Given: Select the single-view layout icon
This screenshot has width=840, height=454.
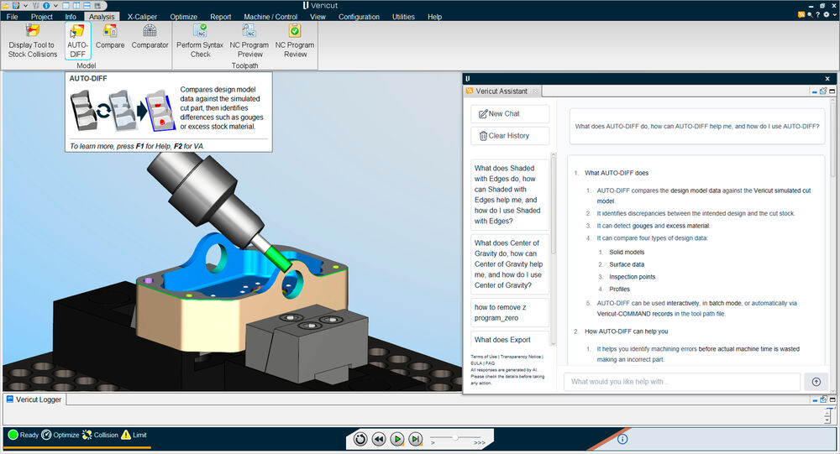Looking at the screenshot, I should point(66,5).
